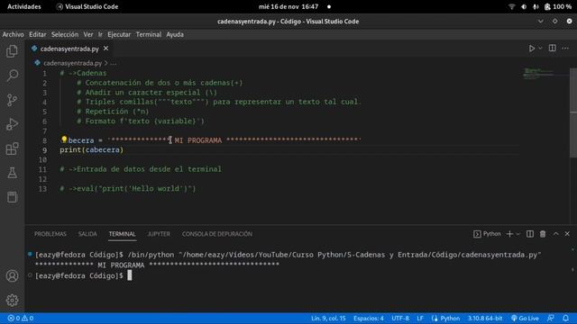
Task: Click the Wi-Fi indicator in top bar
Action: [x=511, y=6]
